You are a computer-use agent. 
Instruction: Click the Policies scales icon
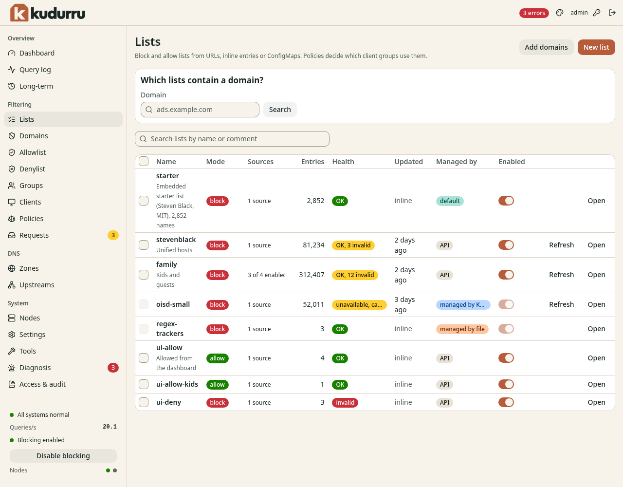point(12,219)
